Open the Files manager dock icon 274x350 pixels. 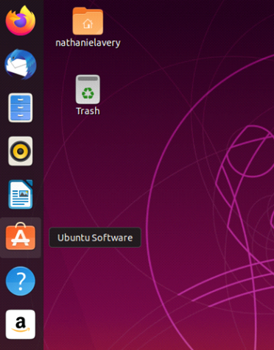21,107
